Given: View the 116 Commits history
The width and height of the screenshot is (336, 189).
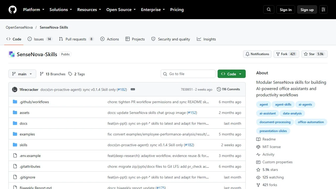Looking at the screenshot, I should (228, 89).
